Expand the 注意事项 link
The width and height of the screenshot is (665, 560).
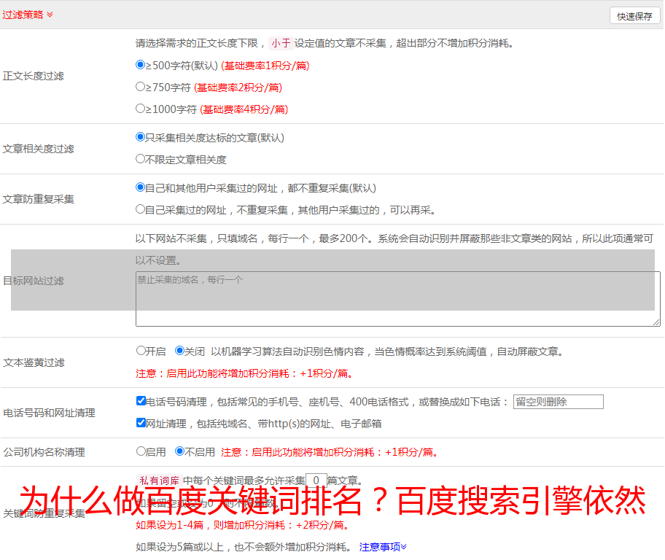point(383,547)
